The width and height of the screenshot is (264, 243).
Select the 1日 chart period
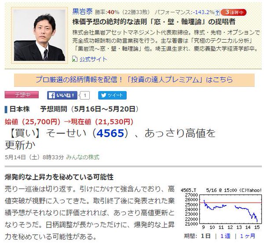pos(205,236)
